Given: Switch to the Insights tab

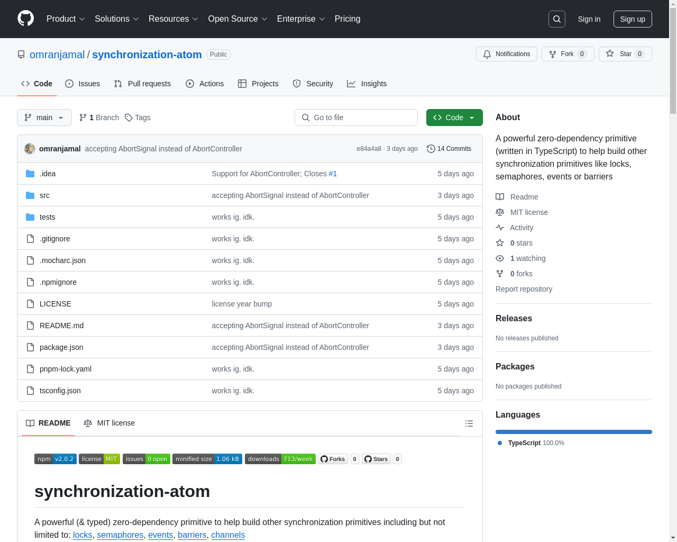Looking at the screenshot, I should pyautogui.click(x=367, y=84).
